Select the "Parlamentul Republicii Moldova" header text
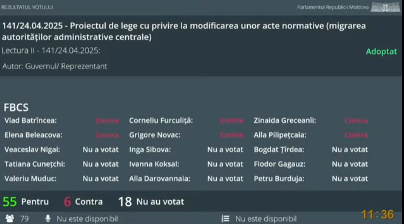The height and width of the screenshot is (224, 404). click(x=332, y=7)
